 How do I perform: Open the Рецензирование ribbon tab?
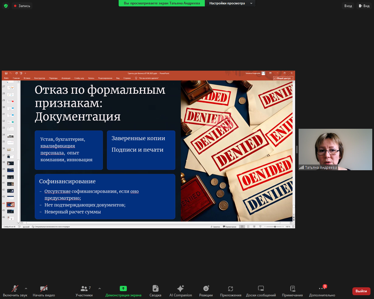(105, 78)
